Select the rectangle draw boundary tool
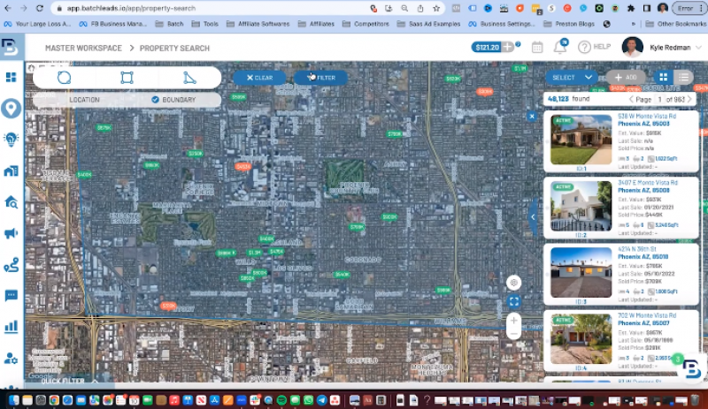This screenshot has width=708, height=409. tap(127, 78)
